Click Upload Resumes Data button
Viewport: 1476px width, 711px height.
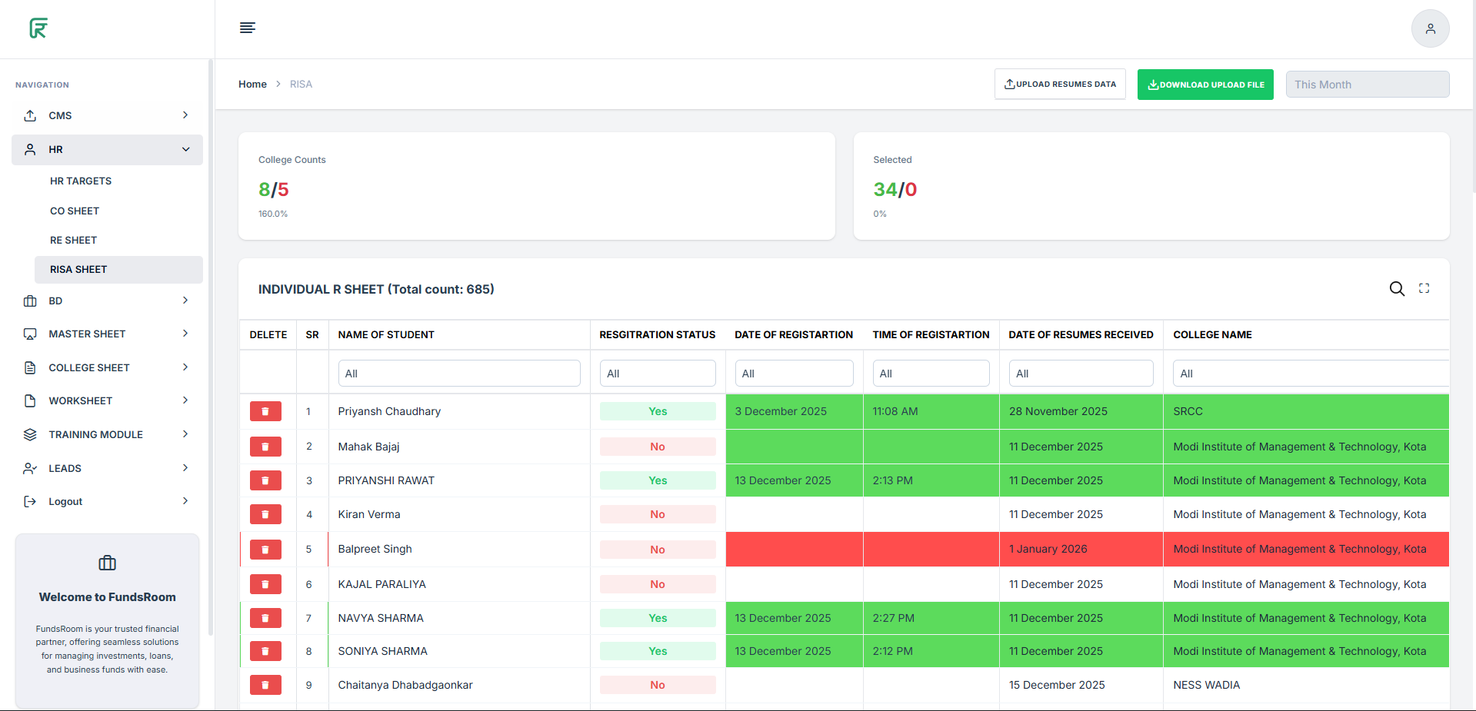coord(1059,85)
